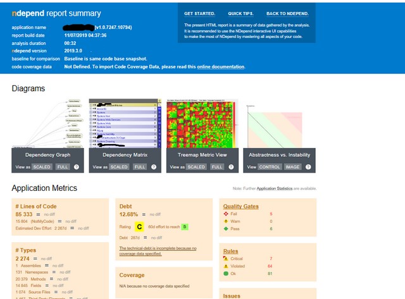Click the Quality Gates Warn icon
This screenshot has width=405, height=299.
coord(226,221)
